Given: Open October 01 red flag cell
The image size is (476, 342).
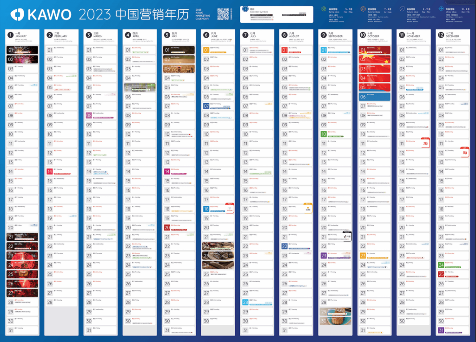Looking at the screenshot, I should click(375, 50).
